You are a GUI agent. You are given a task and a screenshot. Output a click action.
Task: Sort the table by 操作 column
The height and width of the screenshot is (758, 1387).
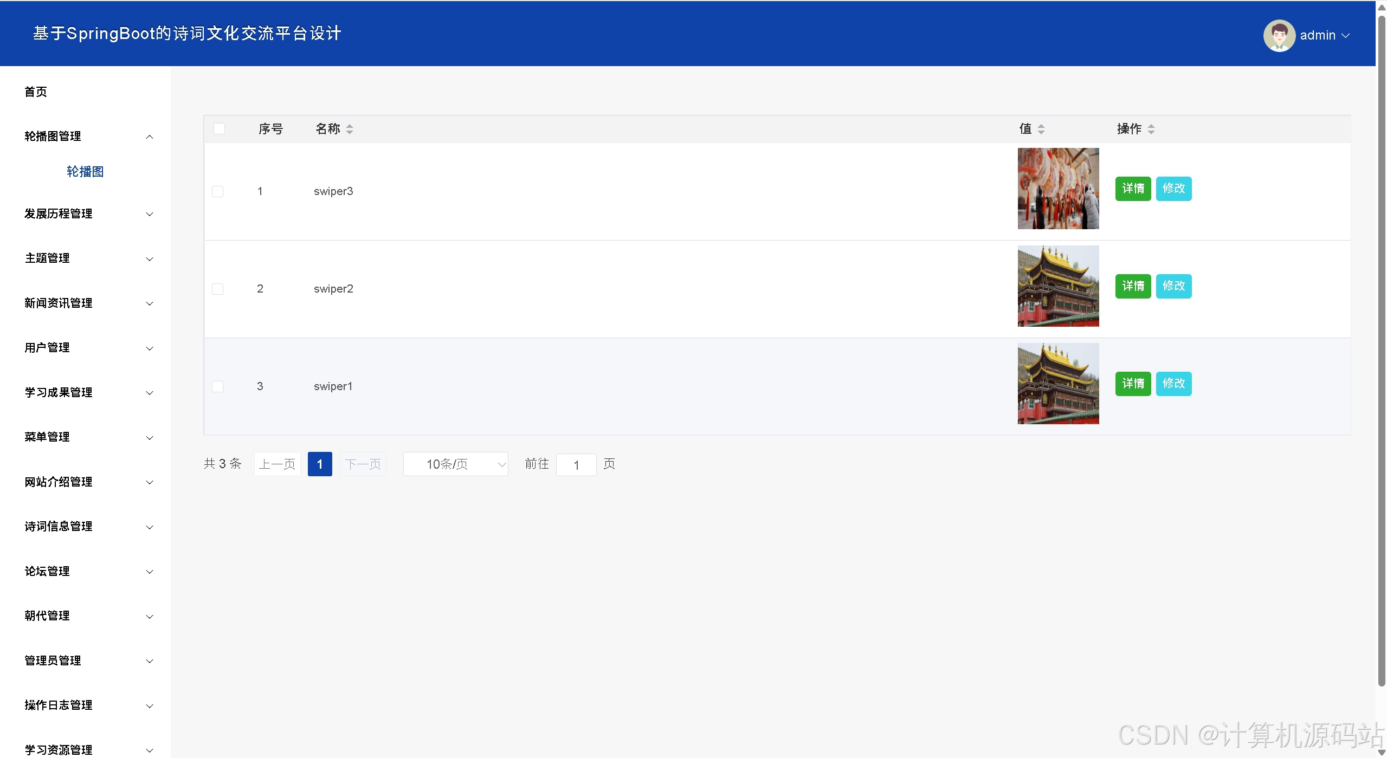(1151, 129)
